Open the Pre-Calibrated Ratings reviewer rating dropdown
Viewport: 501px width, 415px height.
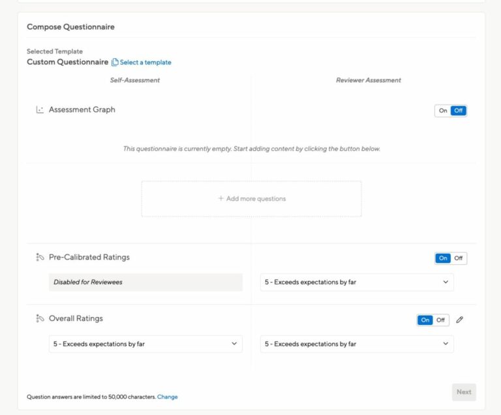pos(357,283)
